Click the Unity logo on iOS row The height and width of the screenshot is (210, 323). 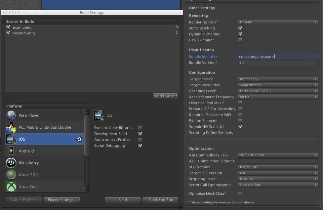pos(79,139)
